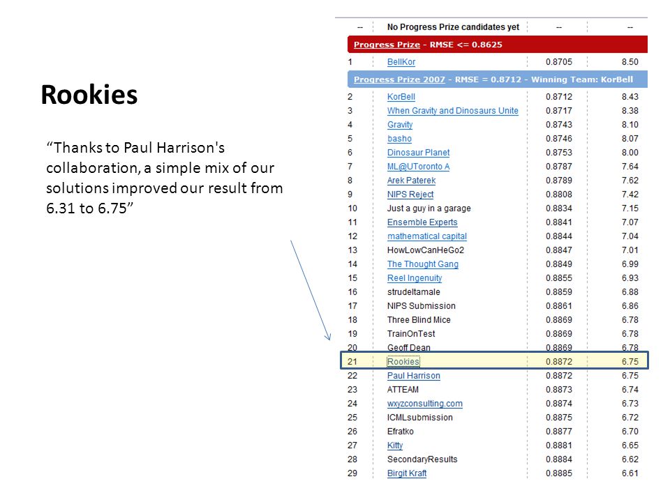Visit the ML@UToronto A link

418,167
